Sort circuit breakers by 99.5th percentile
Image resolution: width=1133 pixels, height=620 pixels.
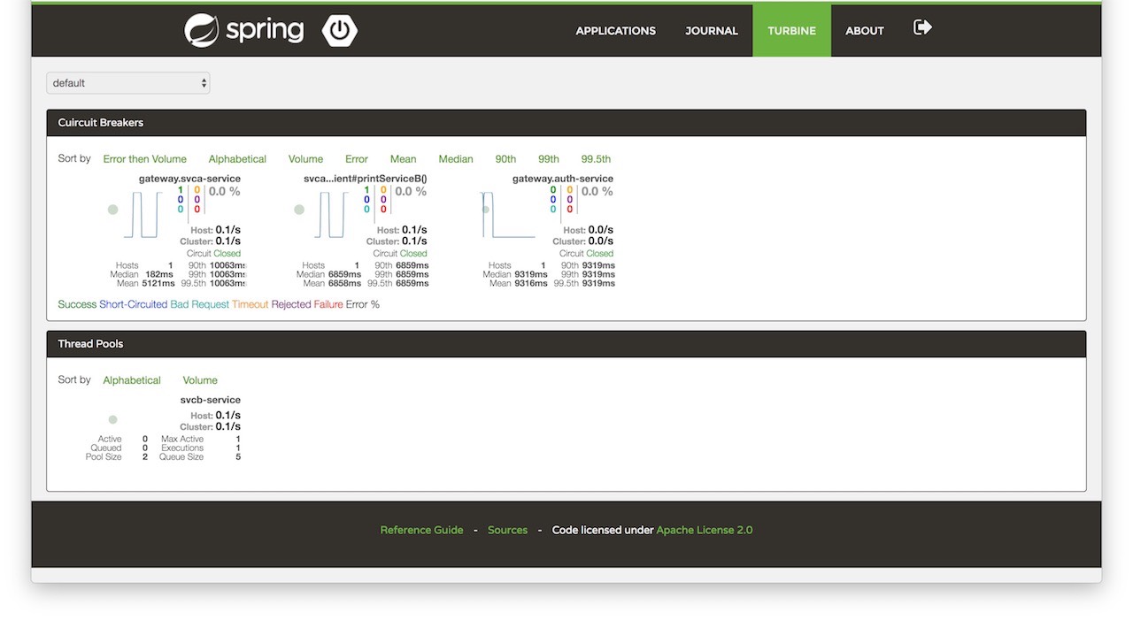(x=596, y=159)
